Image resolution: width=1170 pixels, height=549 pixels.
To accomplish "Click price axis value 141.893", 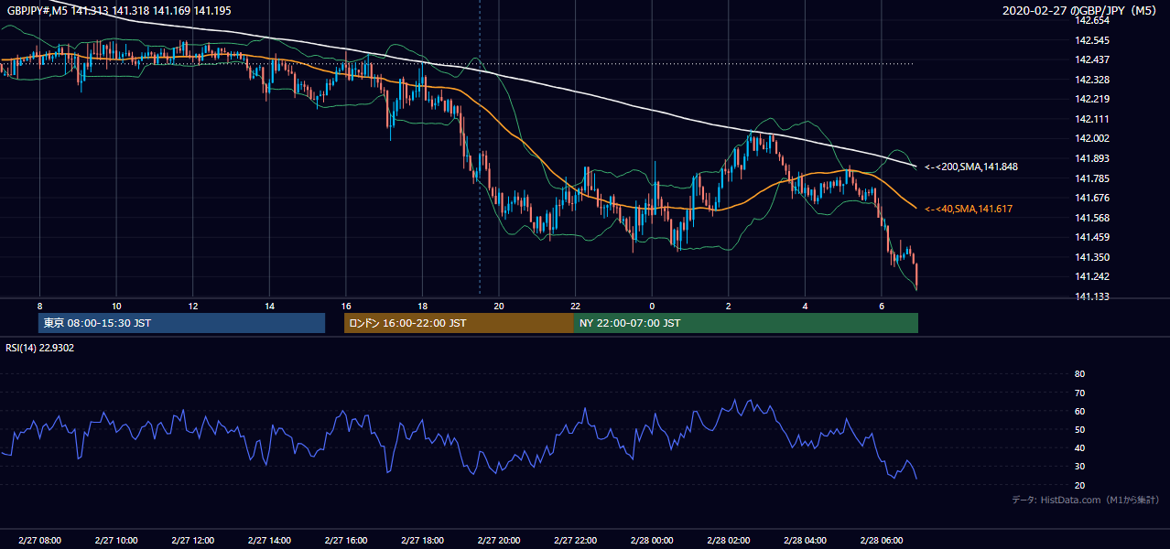I will click(x=1091, y=158).
